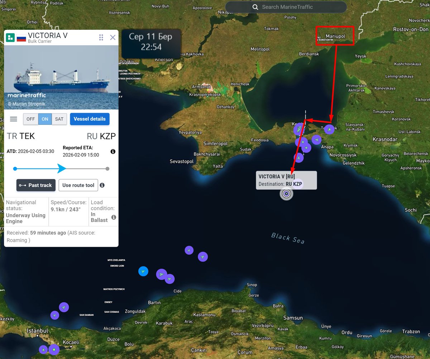Screen dimensions: 430x359
Task: Click the Сер 11 Бер 22:54 timestamp box
Action: coord(151,44)
